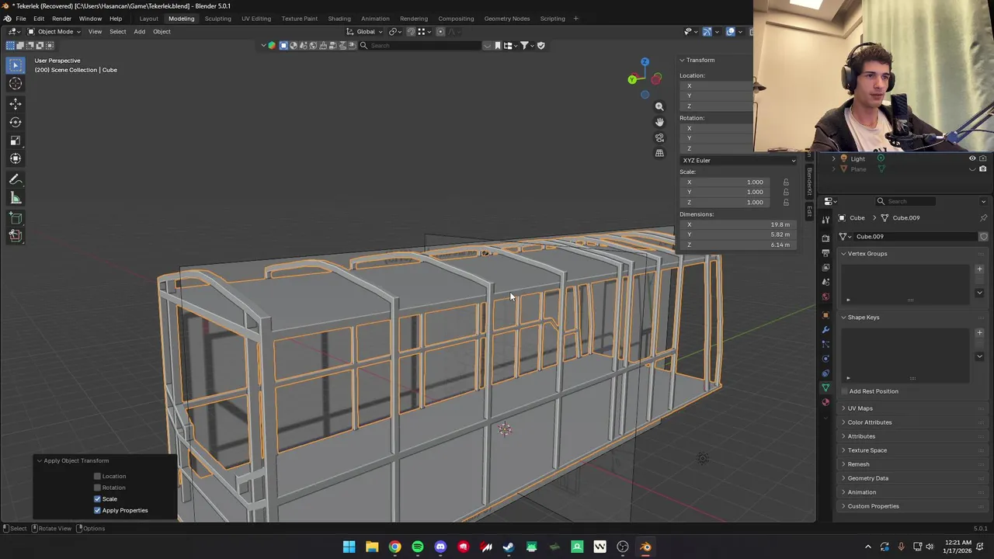Toggle Plane render camera icon in outliner
The width and height of the screenshot is (994, 559).
pyautogui.click(x=983, y=168)
